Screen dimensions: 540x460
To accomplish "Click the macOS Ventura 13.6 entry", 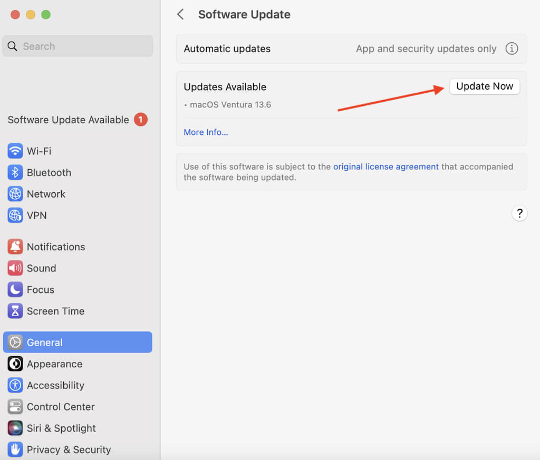I will [x=230, y=104].
